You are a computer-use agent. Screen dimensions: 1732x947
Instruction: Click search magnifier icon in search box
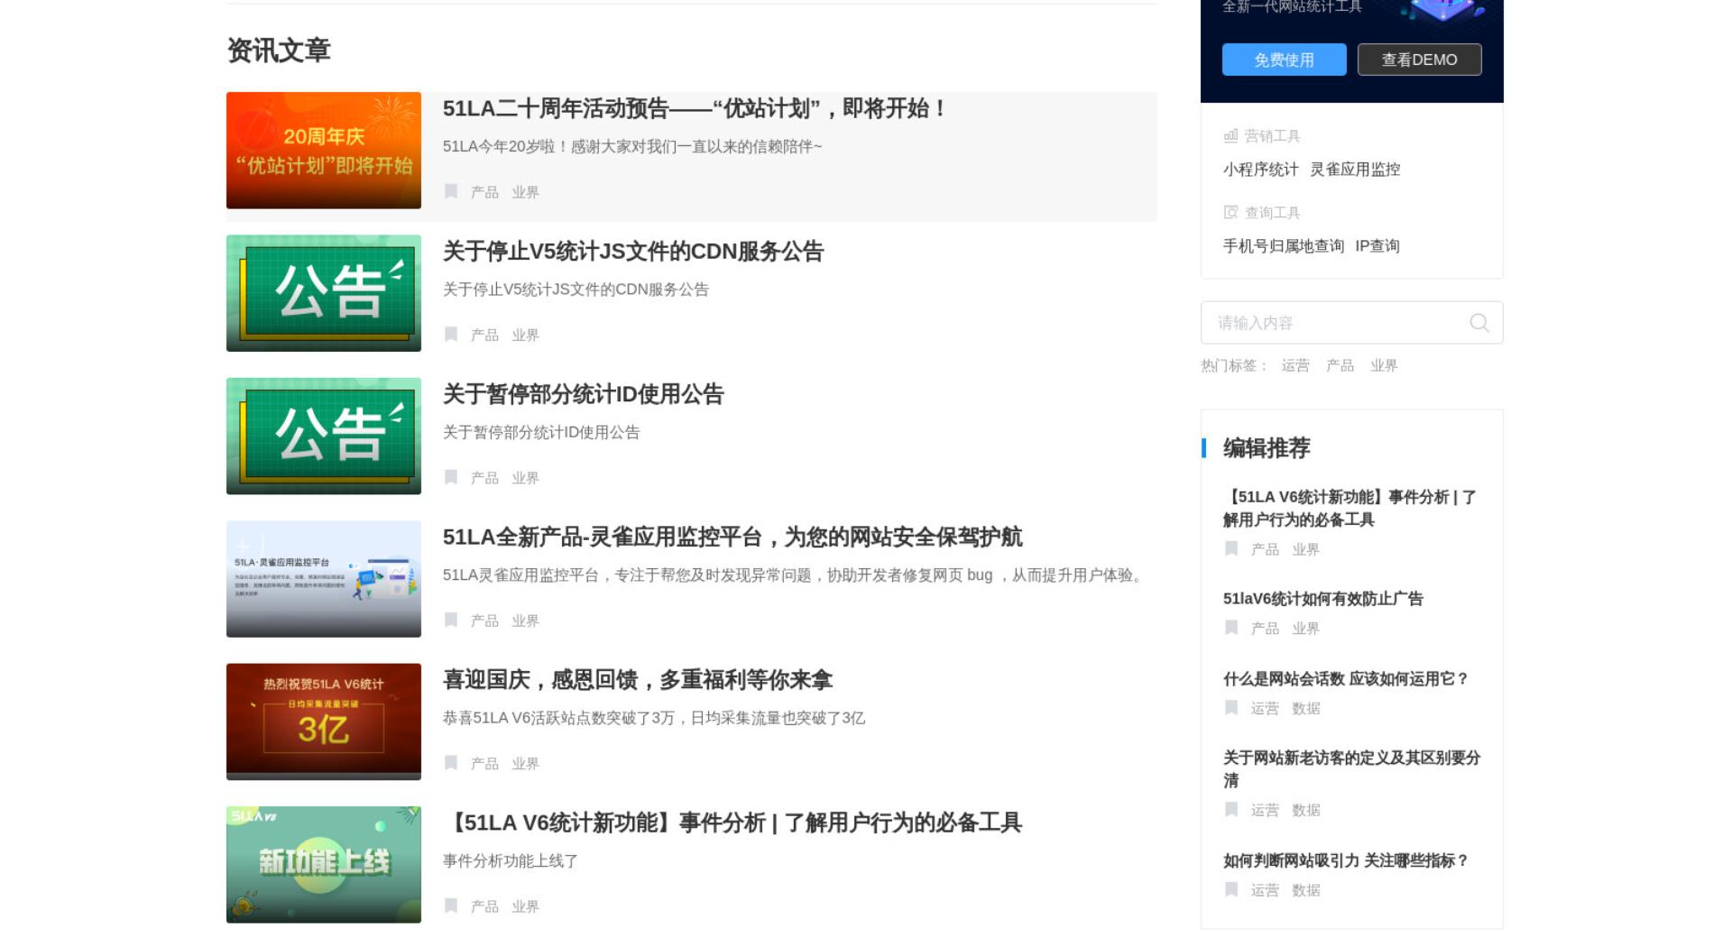pos(1479,323)
